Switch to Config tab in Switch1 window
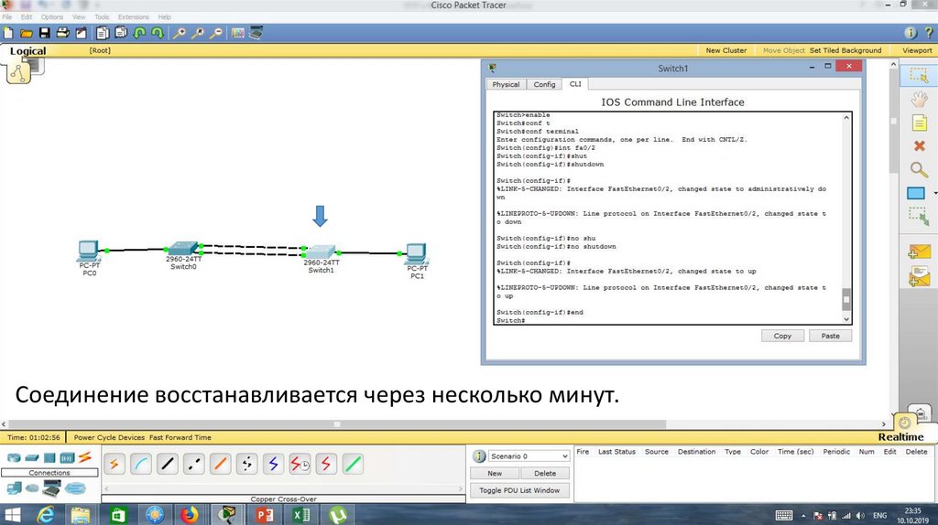The width and height of the screenshot is (938, 525). (x=544, y=84)
